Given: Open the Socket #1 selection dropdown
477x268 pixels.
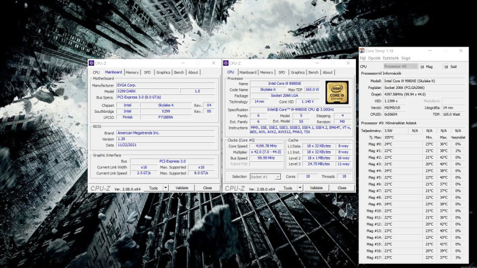Looking at the screenshot, I should coord(265,177).
